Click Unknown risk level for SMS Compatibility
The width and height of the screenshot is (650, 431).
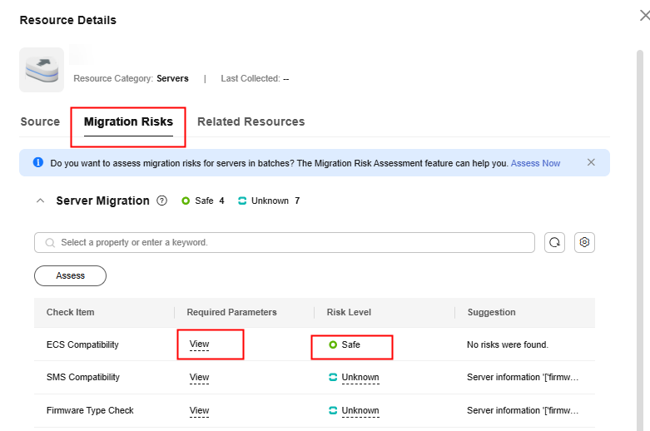360,378
